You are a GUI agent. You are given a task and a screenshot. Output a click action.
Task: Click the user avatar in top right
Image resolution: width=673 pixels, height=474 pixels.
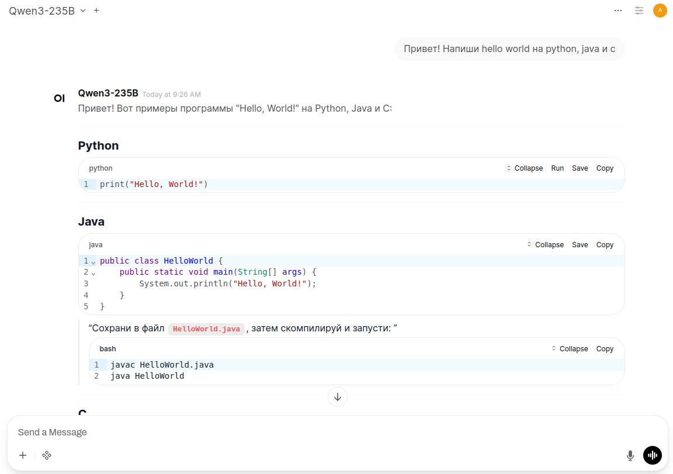click(x=660, y=11)
